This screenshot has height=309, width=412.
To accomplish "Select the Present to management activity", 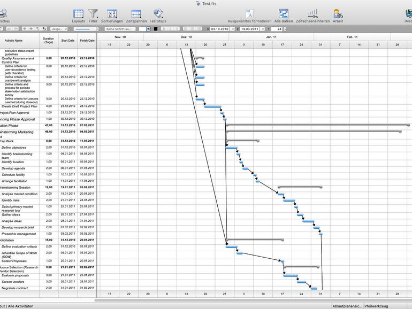I will coord(19,234).
